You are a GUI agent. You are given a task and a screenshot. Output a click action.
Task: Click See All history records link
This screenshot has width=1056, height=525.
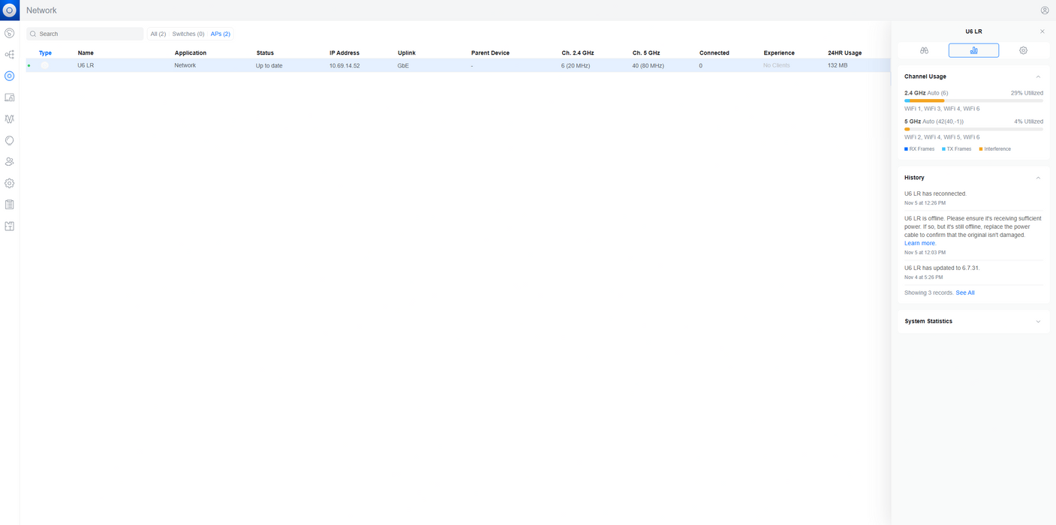point(964,292)
